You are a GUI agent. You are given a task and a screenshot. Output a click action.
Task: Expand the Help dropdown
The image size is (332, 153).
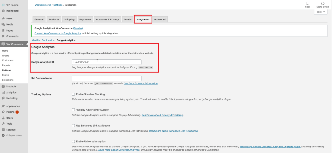(x=321, y=12)
